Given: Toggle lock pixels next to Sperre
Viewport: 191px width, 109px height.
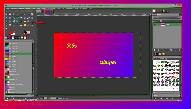Looking at the screenshot, I should pyautogui.click(x=158, y=21).
